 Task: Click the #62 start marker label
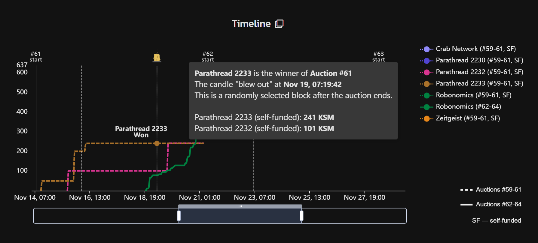208,56
